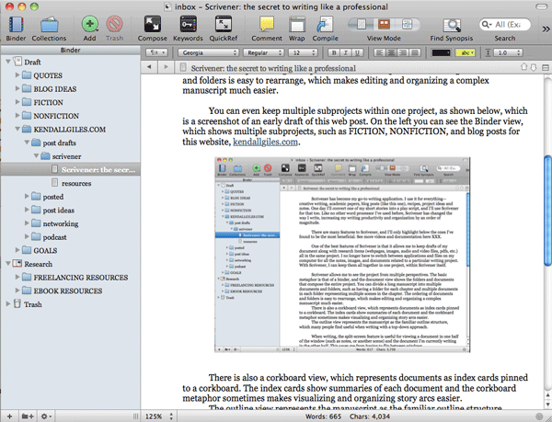Collapse the Draft folder

(7, 62)
